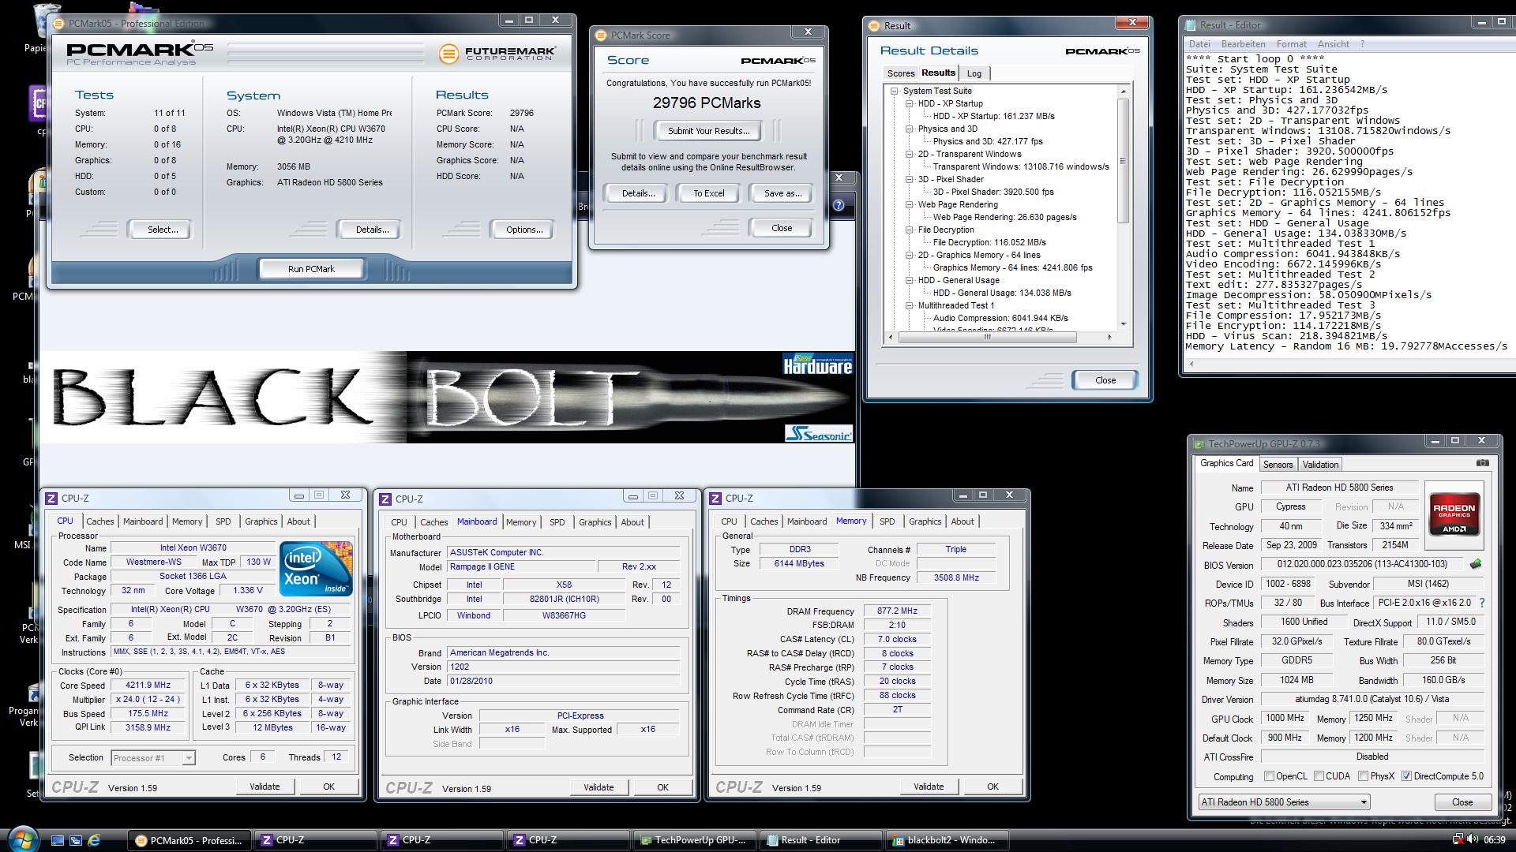This screenshot has width=1516, height=852.
Task: Collapse the HDD - General Usage node
Action: coord(910,280)
